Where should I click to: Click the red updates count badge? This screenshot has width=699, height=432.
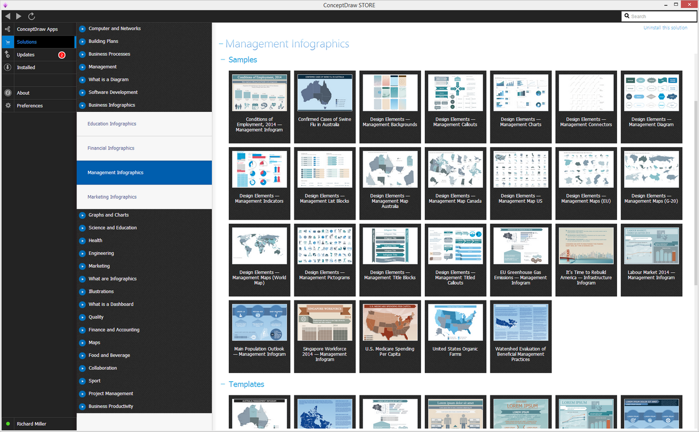tap(62, 55)
